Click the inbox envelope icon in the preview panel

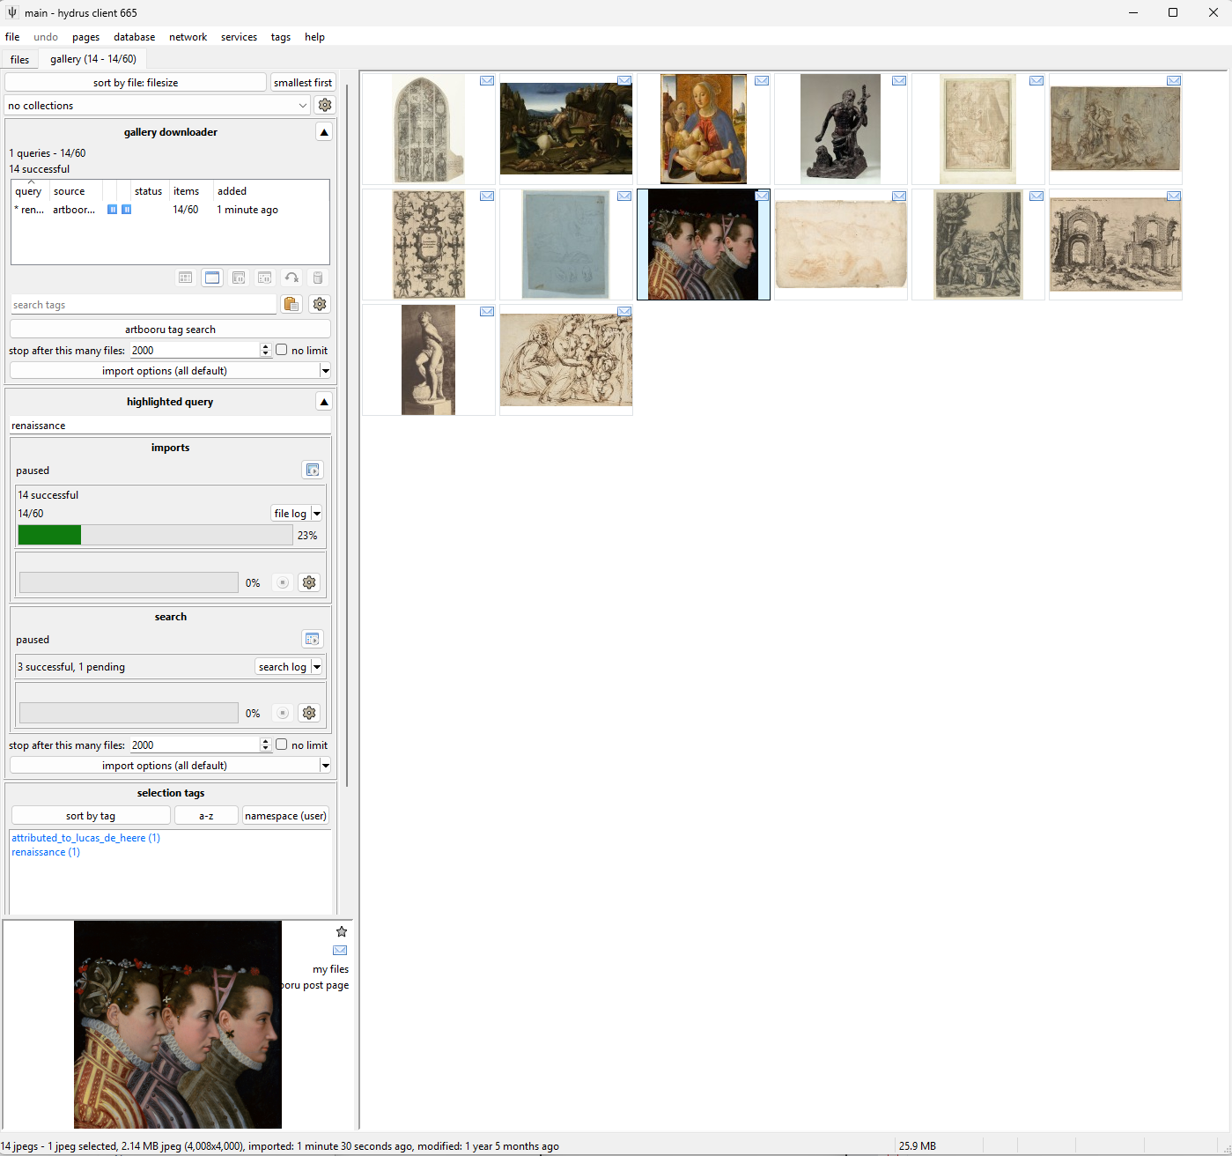pyautogui.click(x=340, y=950)
